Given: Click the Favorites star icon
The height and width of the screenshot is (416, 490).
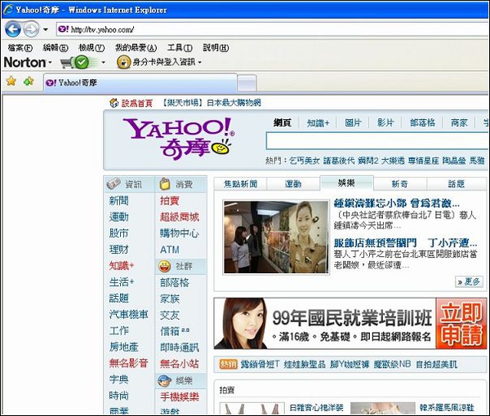Looking at the screenshot, I should (x=11, y=82).
